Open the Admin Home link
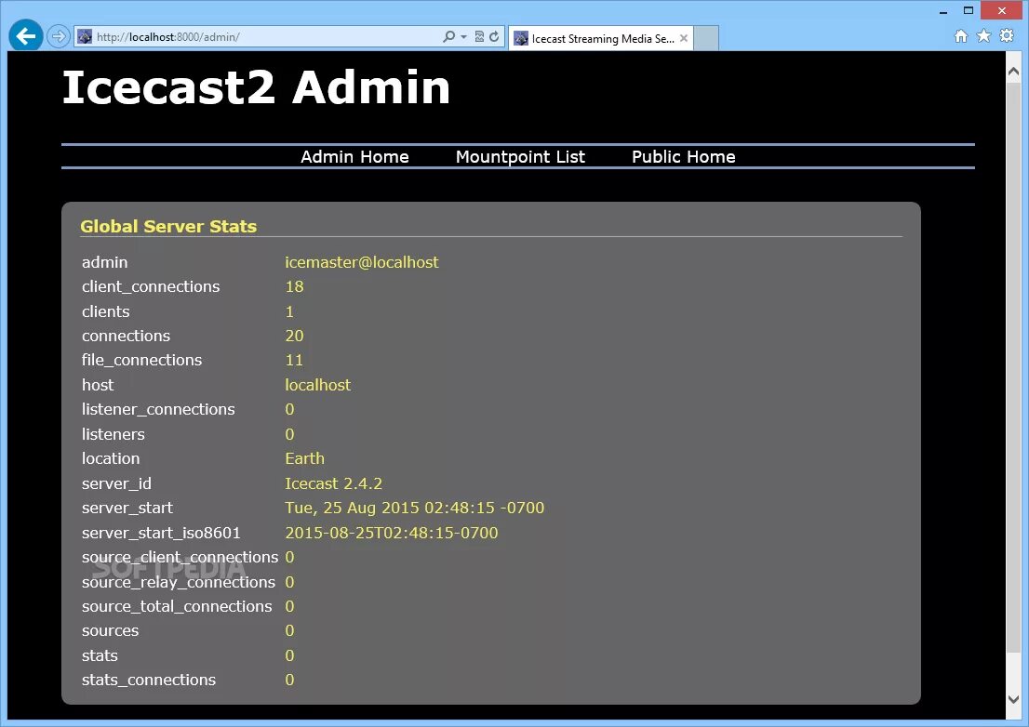Viewport: 1029px width, 727px height. click(354, 157)
